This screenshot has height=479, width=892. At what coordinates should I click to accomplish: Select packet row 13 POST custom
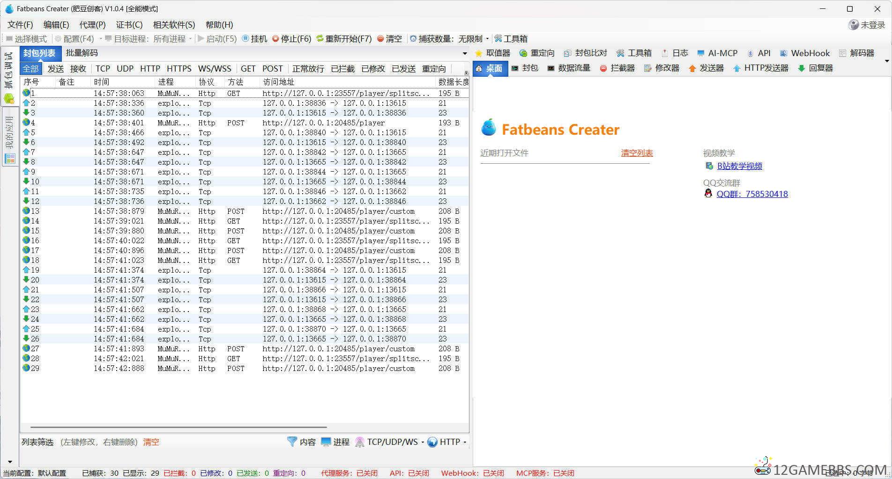(x=245, y=211)
